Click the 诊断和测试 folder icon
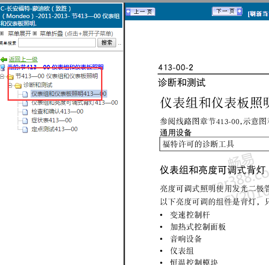269x265 pixels. [18, 85]
